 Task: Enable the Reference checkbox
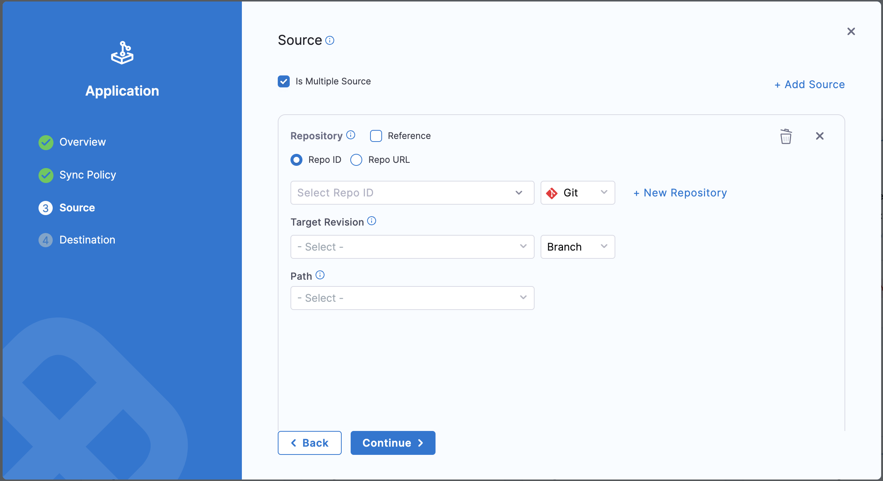[x=376, y=136]
